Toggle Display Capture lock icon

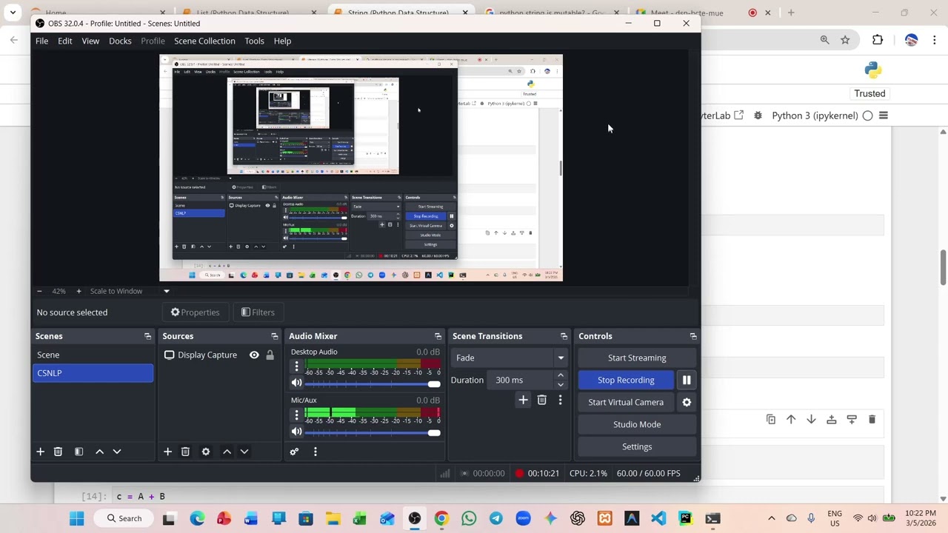[x=270, y=355]
